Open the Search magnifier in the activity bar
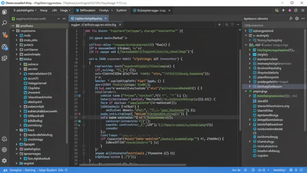The image size is (307, 173). [4, 23]
